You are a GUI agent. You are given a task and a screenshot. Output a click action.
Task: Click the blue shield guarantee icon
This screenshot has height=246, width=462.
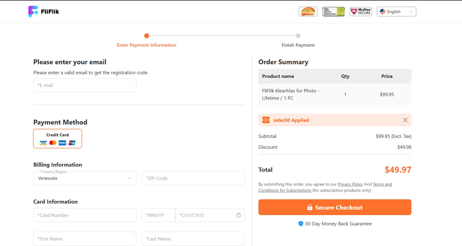[x=301, y=224]
